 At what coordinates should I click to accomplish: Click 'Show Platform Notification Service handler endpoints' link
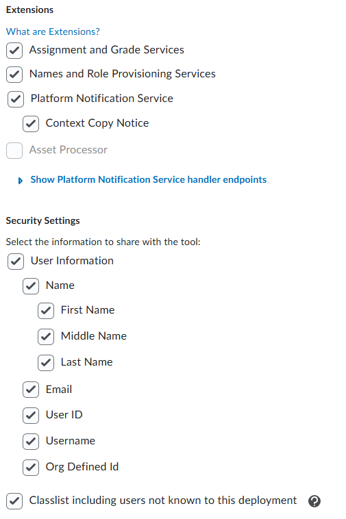[148, 179]
